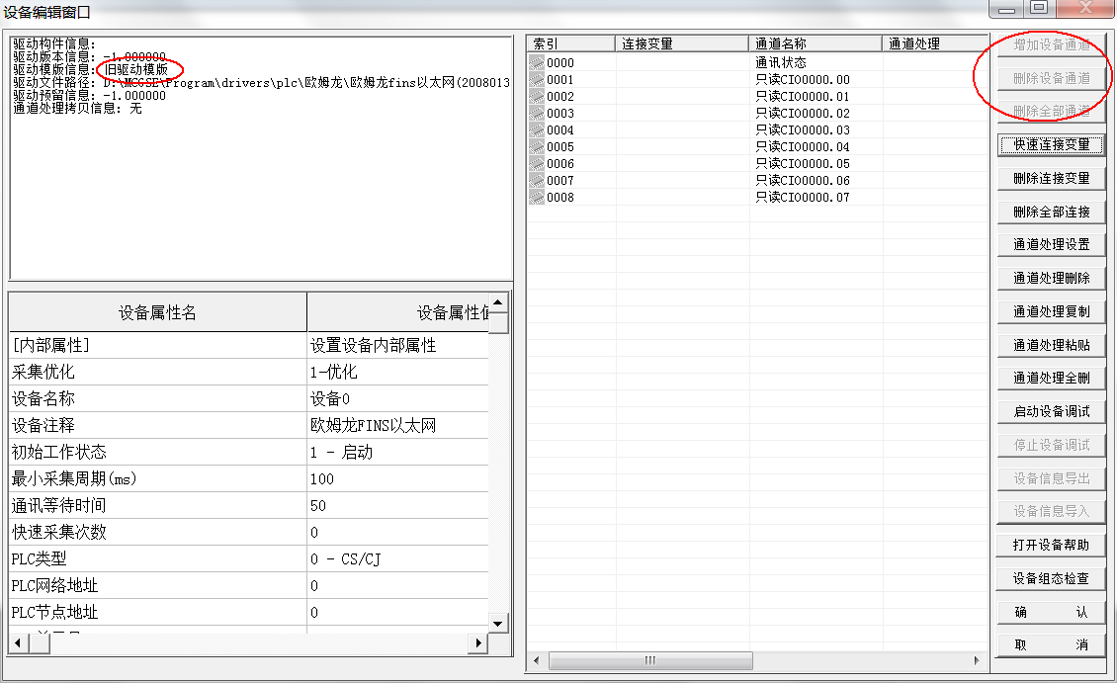Image resolution: width=1117 pixels, height=683 pixels.
Task: Click 快速连接变量 button
Action: [x=1051, y=144]
